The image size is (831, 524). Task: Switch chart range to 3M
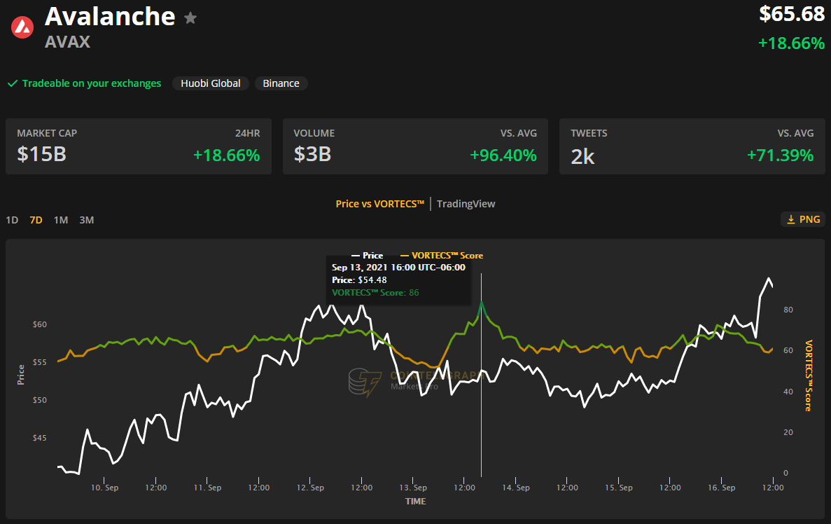86,220
